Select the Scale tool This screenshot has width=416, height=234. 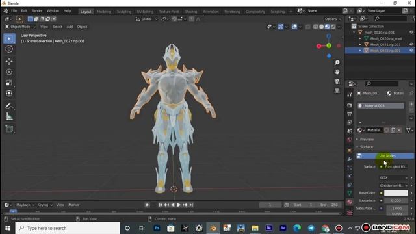click(x=9, y=83)
